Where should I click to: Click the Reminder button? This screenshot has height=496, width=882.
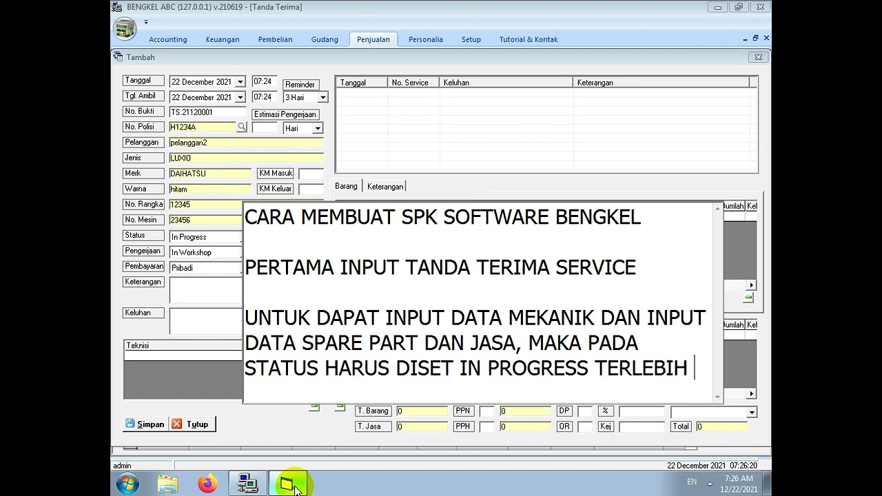(x=300, y=84)
